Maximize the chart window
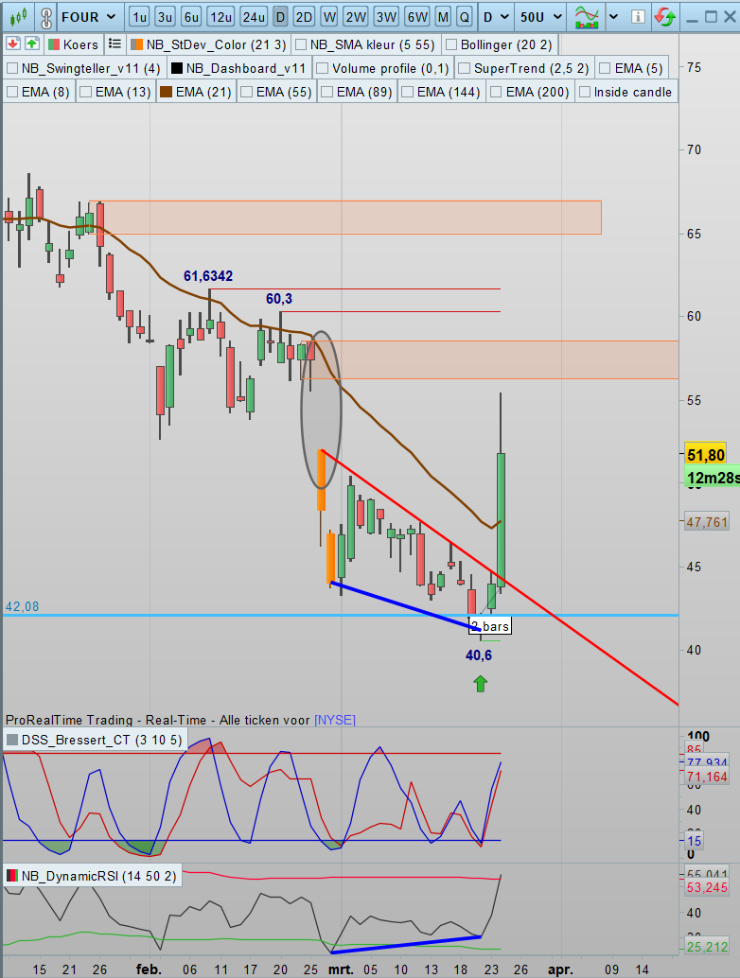The height and width of the screenshot is (978, 740). pyautogui.click(x=711, y=17)
